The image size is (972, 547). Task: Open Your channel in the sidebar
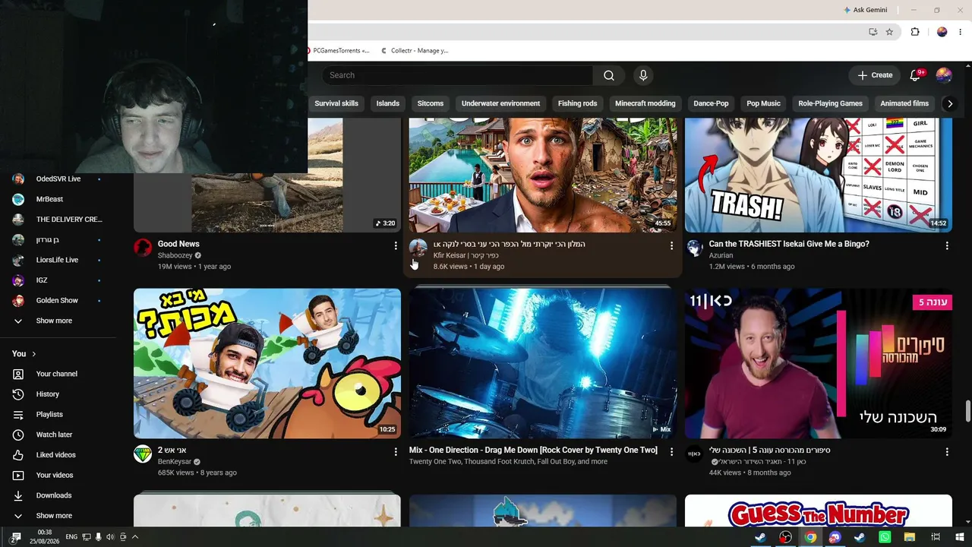[x=58, y=374]
